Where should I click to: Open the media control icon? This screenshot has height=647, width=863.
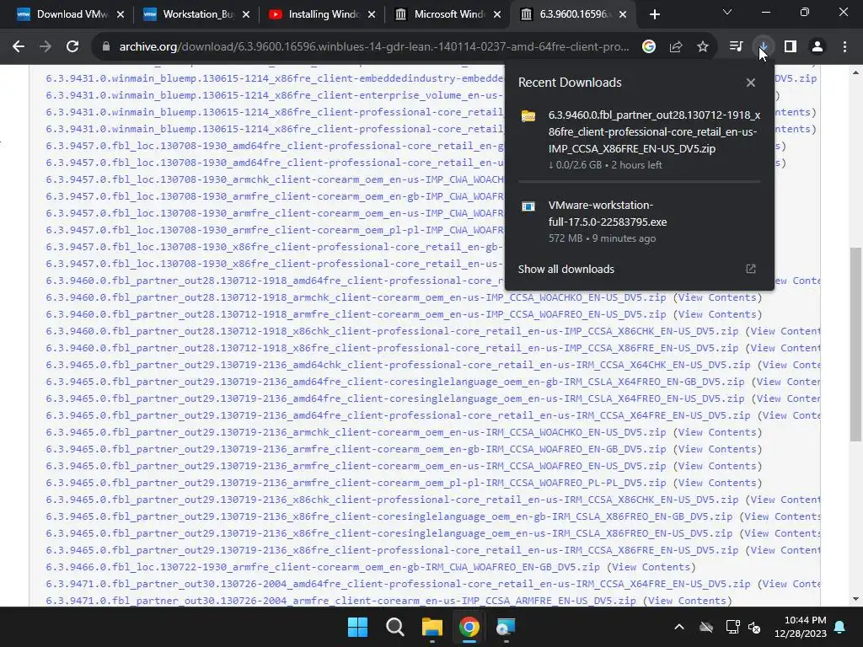(x=736, y=47)
